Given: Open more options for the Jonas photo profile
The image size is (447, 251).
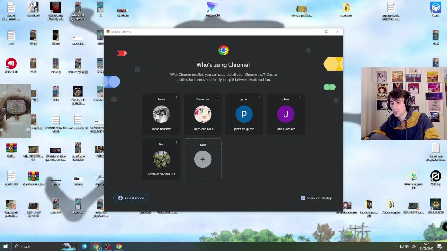Looking at the screenshot, I should [176, 97].
